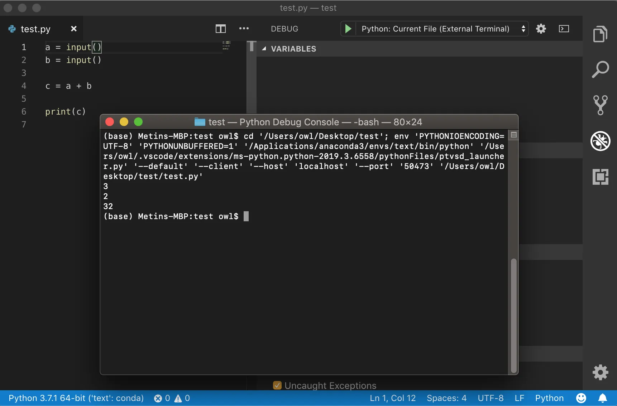617x406 pixels.
Task: Open the Search view in activity bar
Action: [x=601, y=69]
